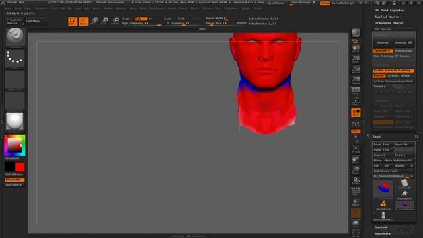Open the Dots stroke type picker
Screen dimensions: 423x238
click(15, 59)
